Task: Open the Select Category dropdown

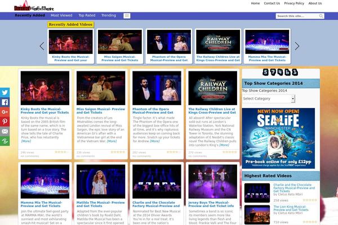Action: tap(268, 98)
